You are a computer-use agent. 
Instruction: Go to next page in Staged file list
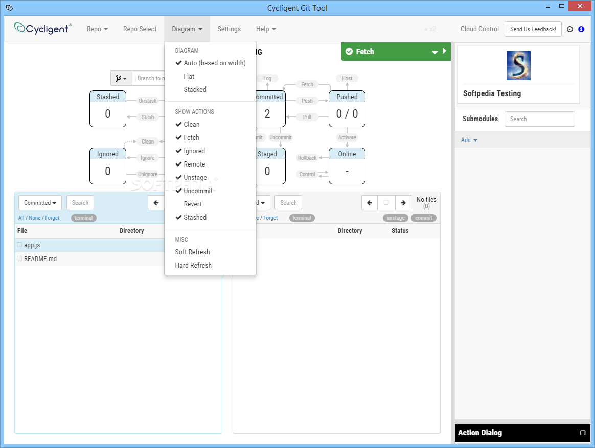coord(403,203)
